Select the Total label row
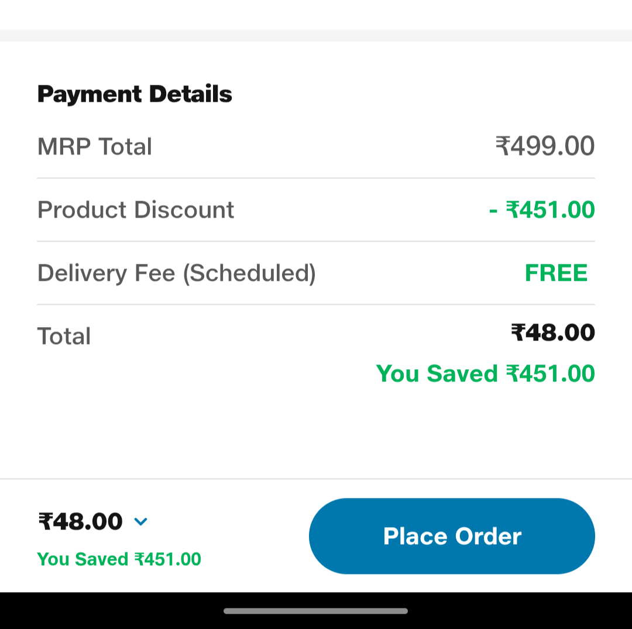Image resolution: width=632 pixels, height=629 pixels. [316, 336]
